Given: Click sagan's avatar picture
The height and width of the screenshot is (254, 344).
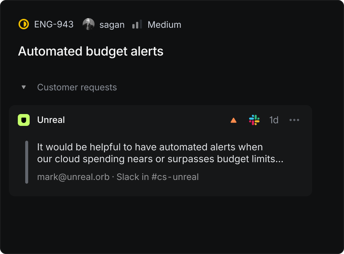Looking at the screenshot, I should click(x=88, y=24).
